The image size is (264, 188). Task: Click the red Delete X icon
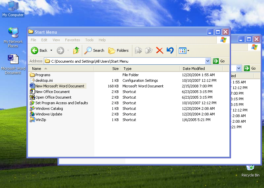(x=160, y=50)
